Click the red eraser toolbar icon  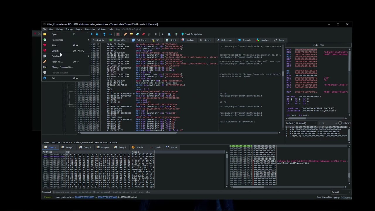tap(144, 34)
